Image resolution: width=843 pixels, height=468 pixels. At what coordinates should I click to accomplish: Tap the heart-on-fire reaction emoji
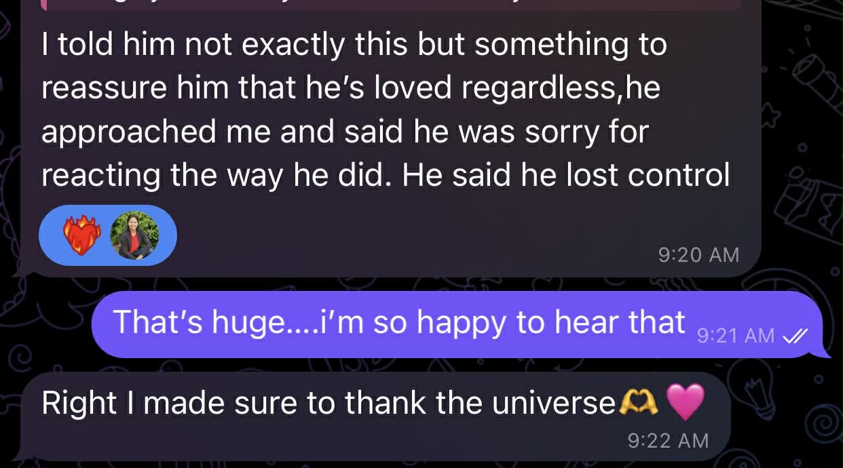pyautogui.click(x=82, y=235)
